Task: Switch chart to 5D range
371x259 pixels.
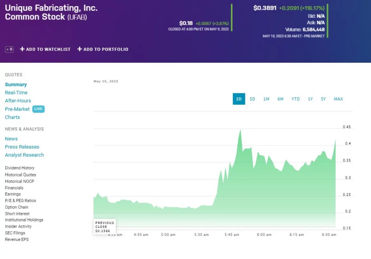Action: click(252, 99)
